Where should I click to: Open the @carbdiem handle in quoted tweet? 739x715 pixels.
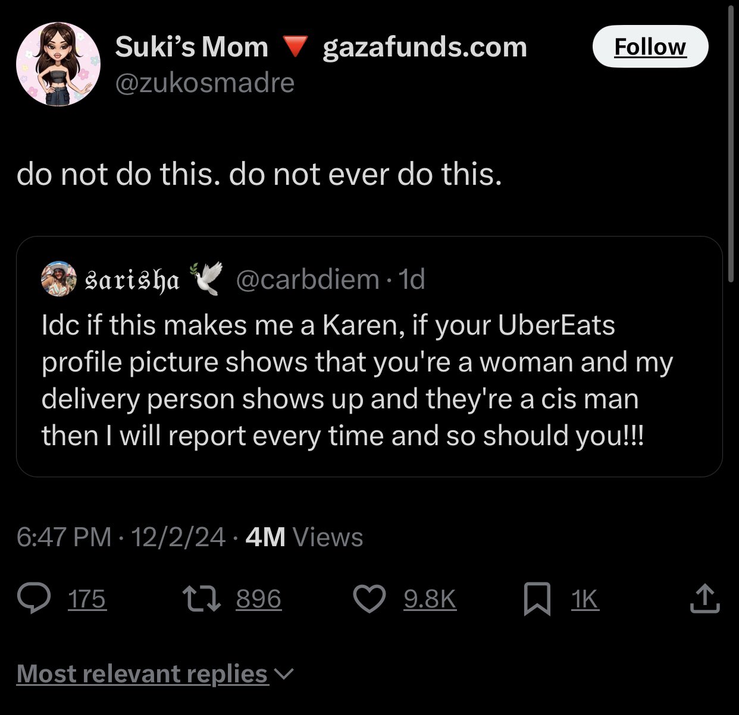click(308, 279)
